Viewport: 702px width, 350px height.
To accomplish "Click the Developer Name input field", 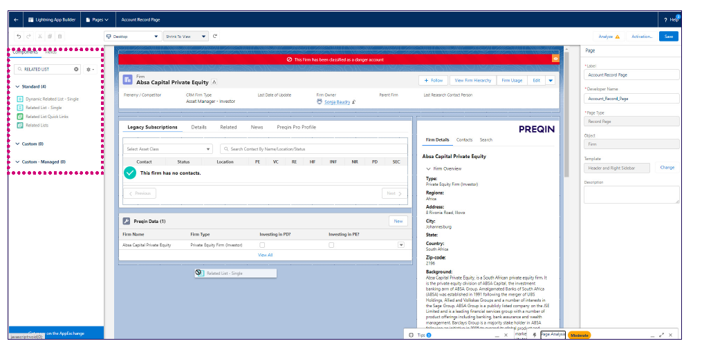I will pos(631,98).
